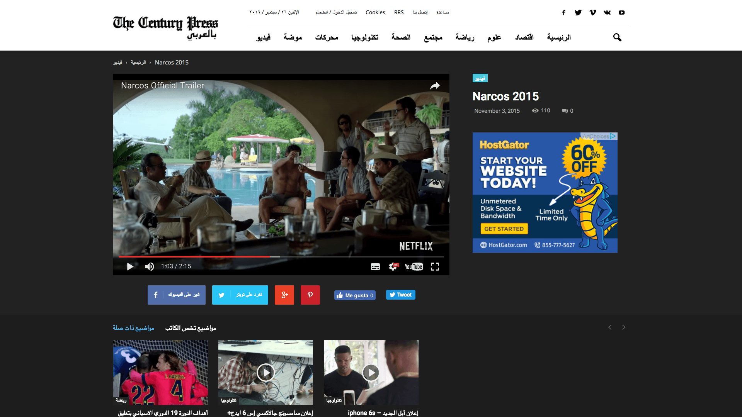Click the GET STARTED button on HostGator ad
Viewport: 742px width, 417px height.
pos(504,229)
